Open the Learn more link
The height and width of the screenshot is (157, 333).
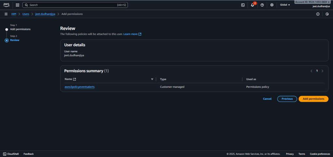coord(130,34)
